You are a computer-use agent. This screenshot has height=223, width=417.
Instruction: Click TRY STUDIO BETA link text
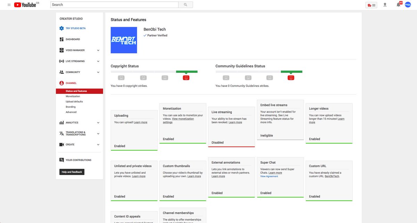click(75, 28)
